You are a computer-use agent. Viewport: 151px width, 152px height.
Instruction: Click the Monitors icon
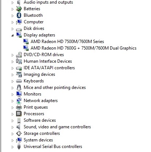[19, 94]
